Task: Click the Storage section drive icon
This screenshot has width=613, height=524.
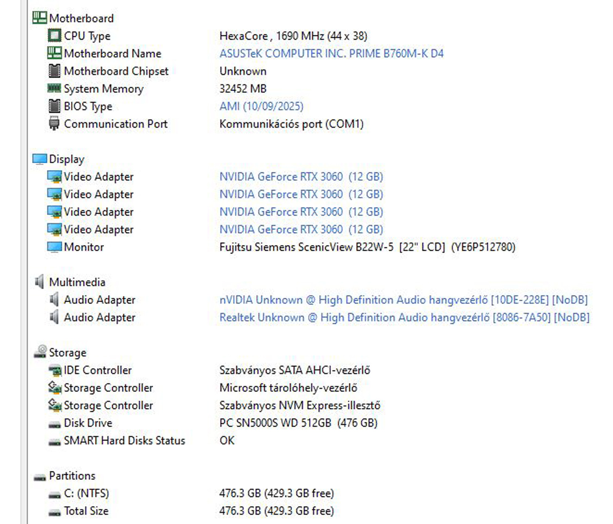Action: [40, 352]
